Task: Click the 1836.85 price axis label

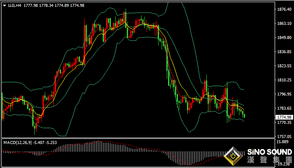Action: (285, 52)
